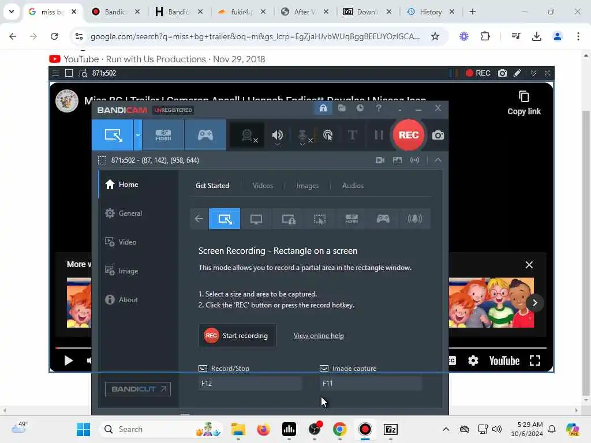Select Bandicam rectangle screen recording mode button
Viewport: 591px width, 443px height.
113,135
